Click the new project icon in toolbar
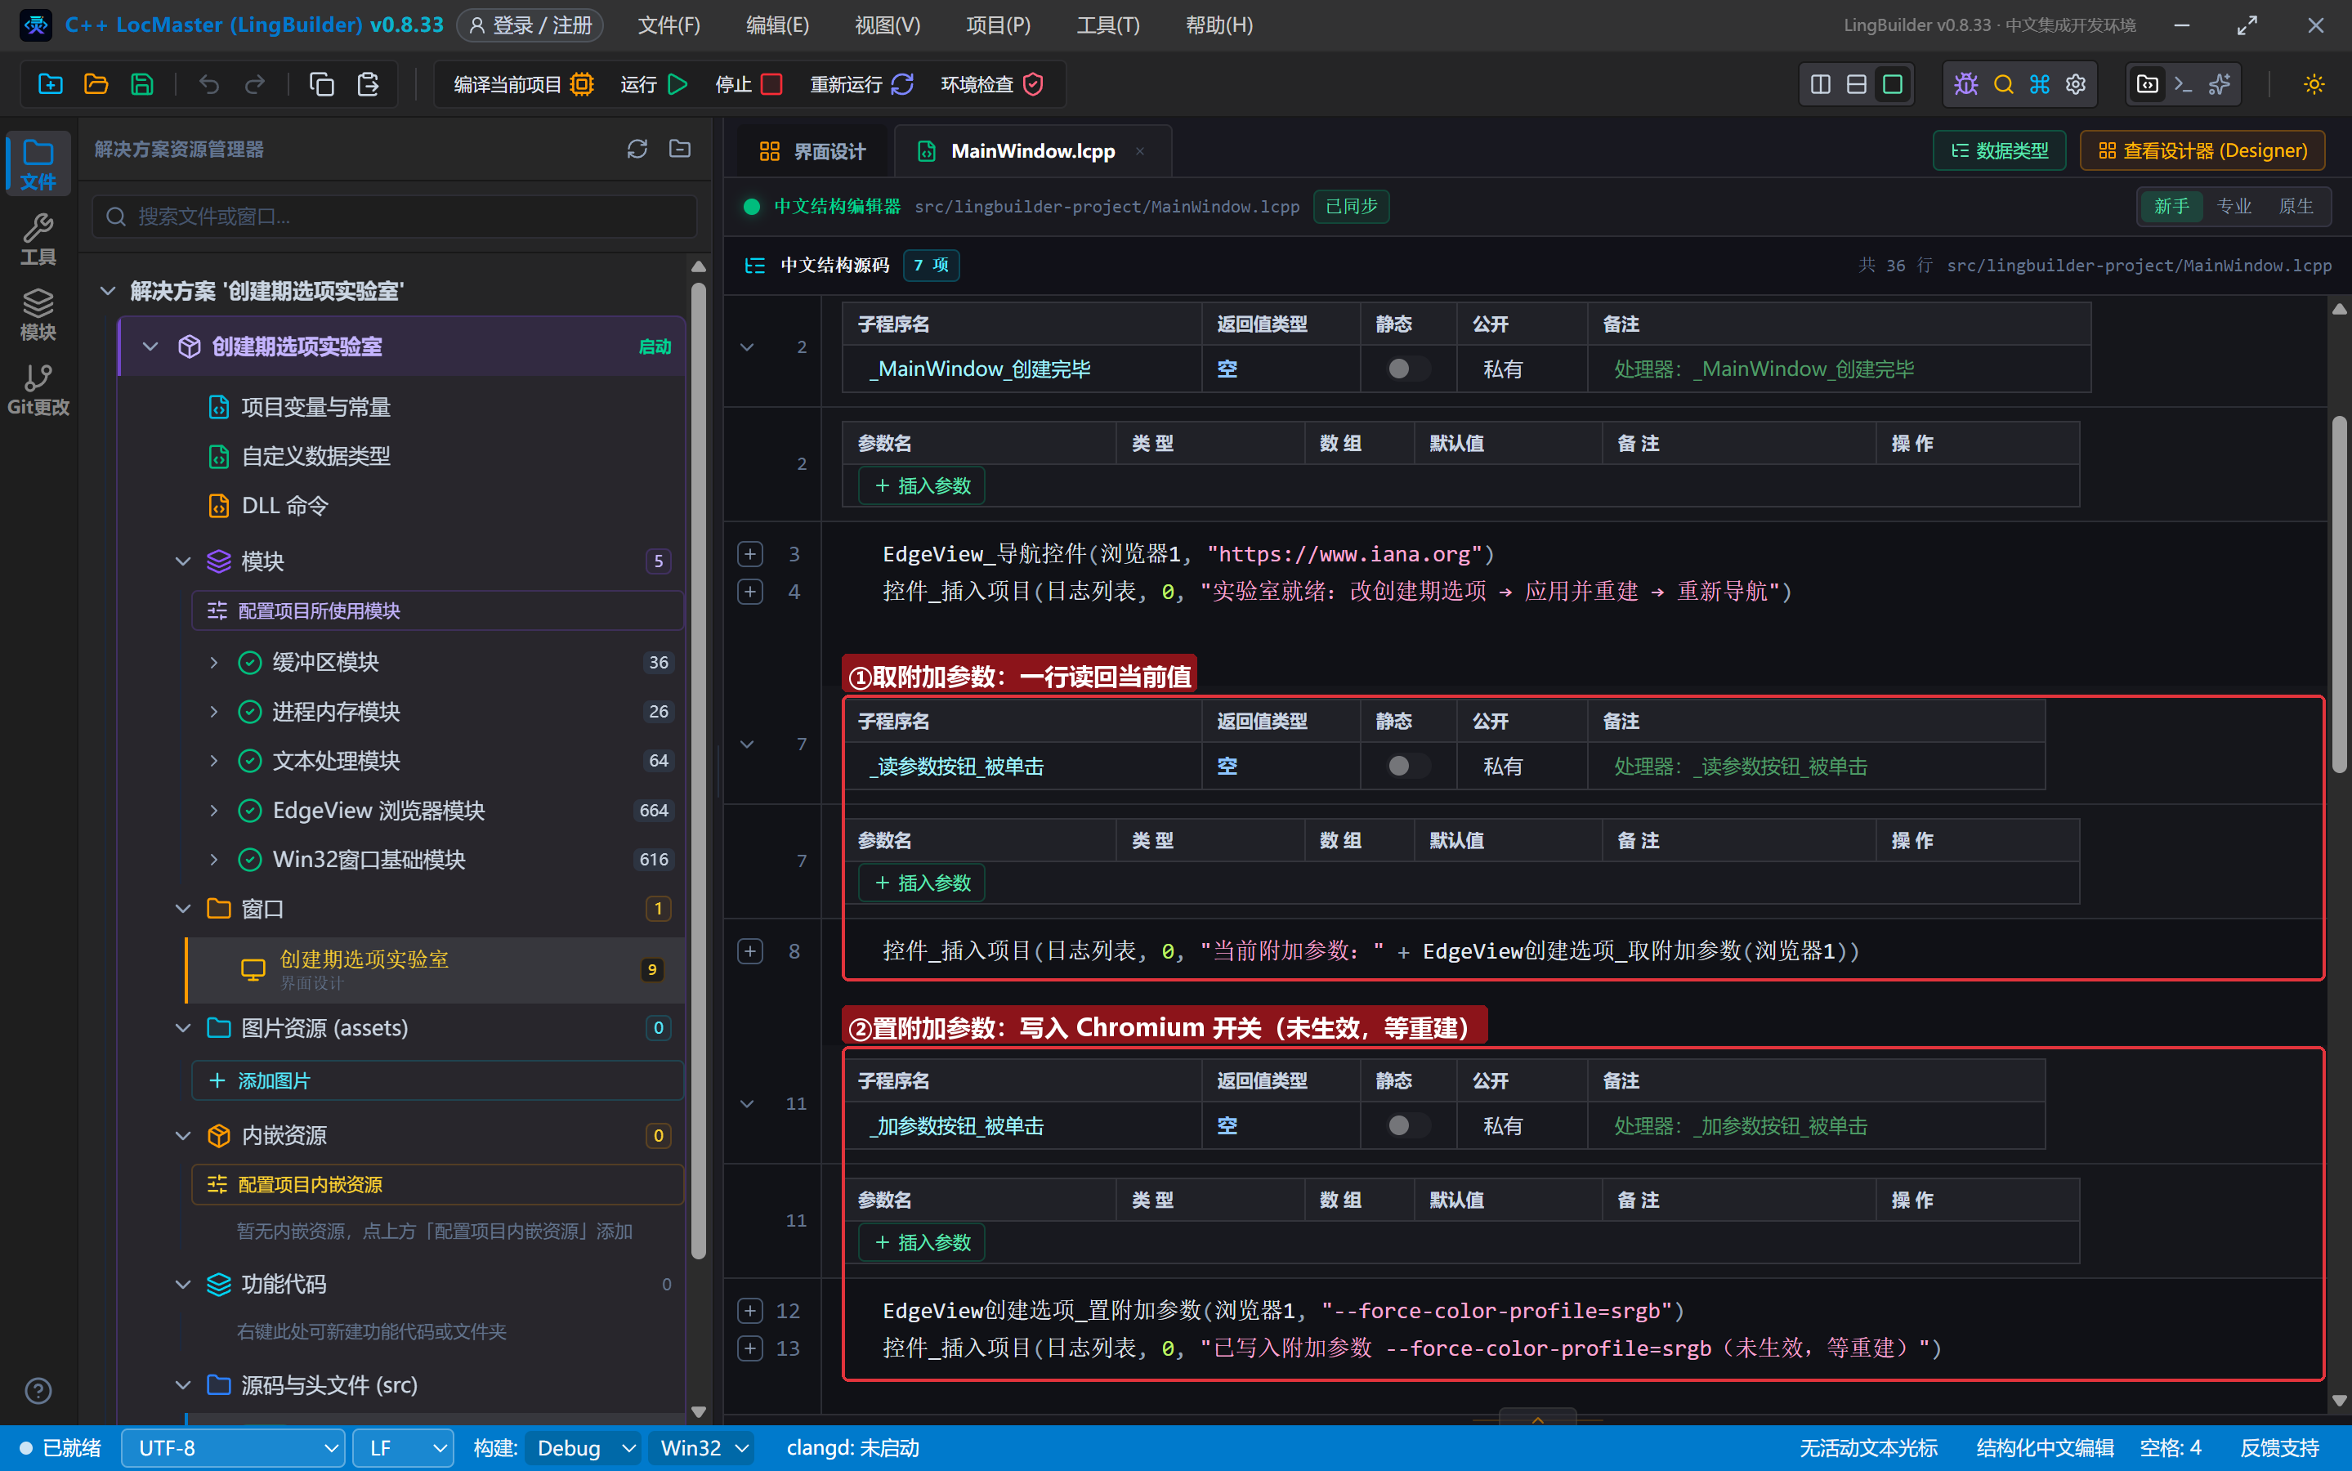Image resolution: width=2352 pixels, height=1471 pixels. click(50, 85)
